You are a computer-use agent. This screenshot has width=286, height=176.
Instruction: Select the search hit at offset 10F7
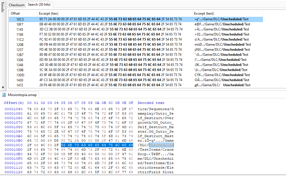click(20, 24)
